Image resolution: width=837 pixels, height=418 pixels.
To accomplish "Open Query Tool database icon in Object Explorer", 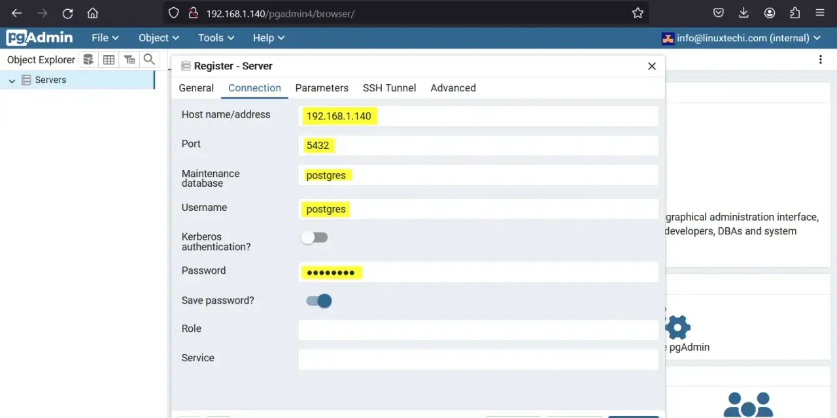I will click(88, 59).
